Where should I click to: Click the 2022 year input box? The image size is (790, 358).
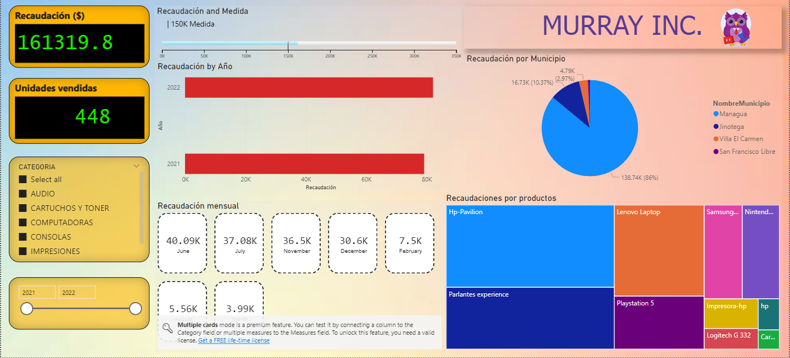[x=77, y=292]
